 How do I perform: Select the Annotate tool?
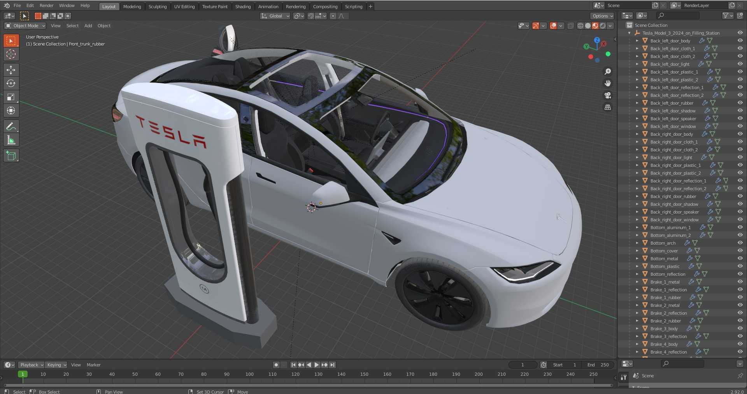[x=11, y=126]
